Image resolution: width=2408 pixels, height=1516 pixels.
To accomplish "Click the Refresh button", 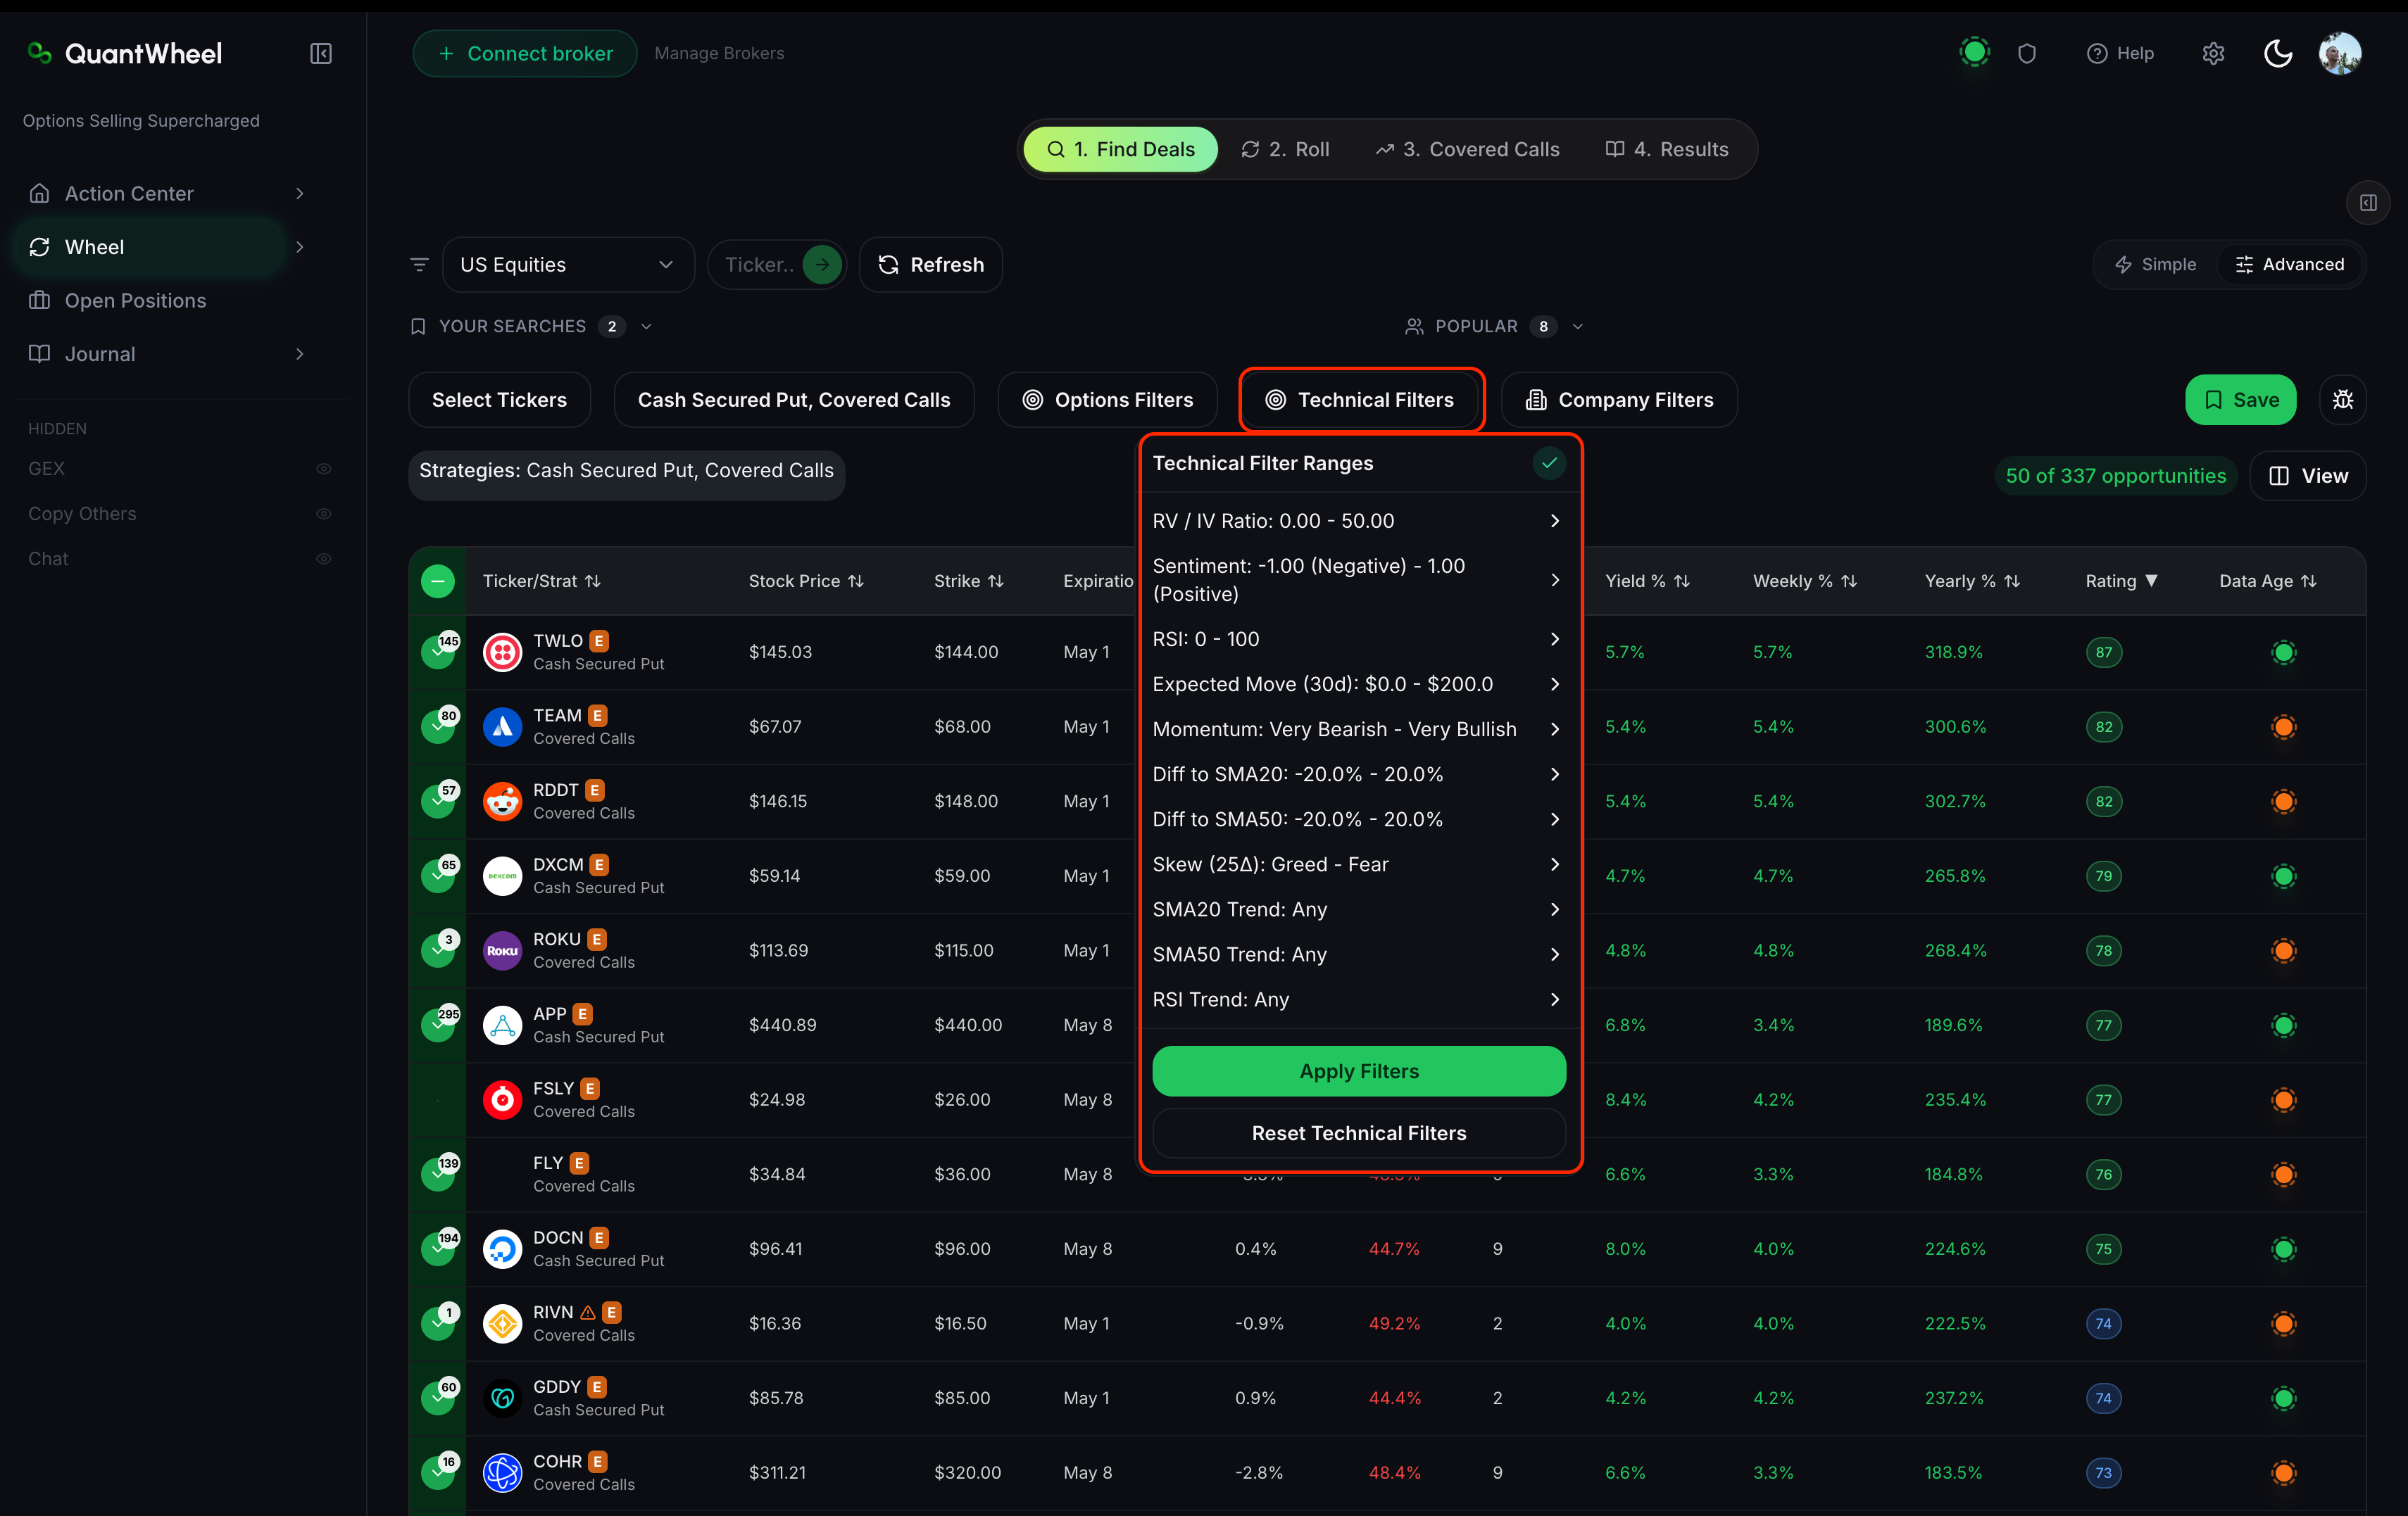I will [x=930, y=265].
